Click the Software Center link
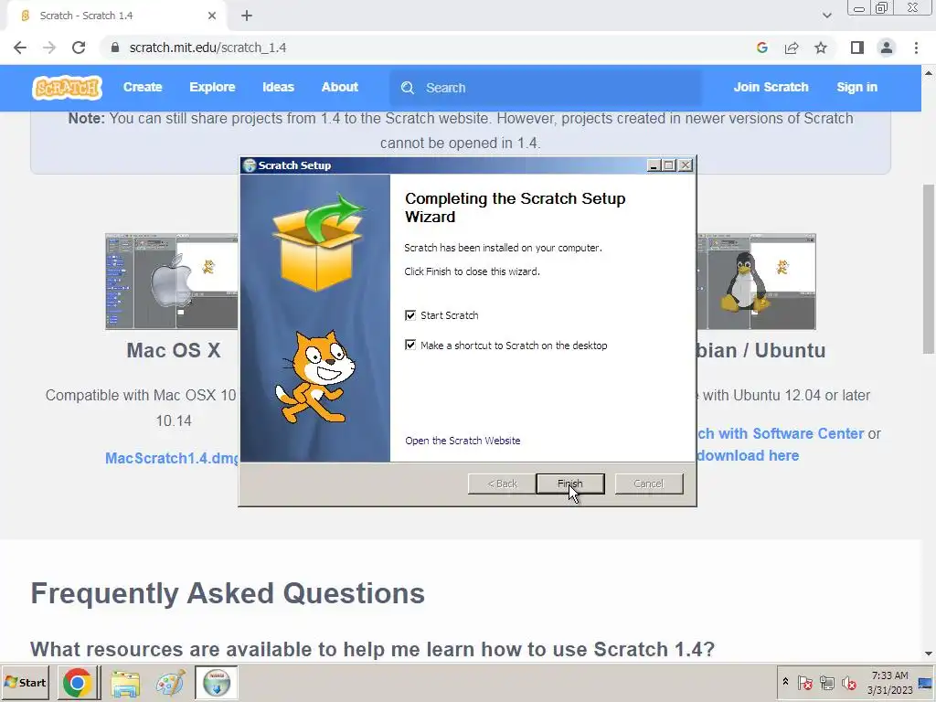936x702 pixels. (781, 433)
